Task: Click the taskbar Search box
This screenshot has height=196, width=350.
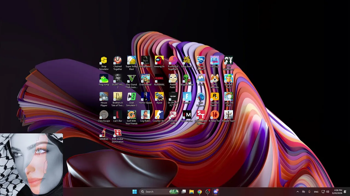Action: 160,192
